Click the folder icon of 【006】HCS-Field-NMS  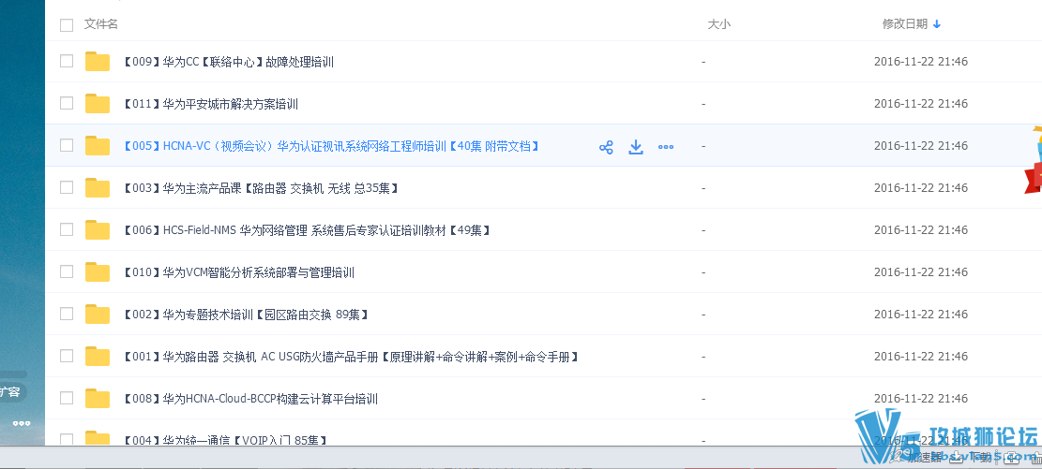tap(98, 229)
